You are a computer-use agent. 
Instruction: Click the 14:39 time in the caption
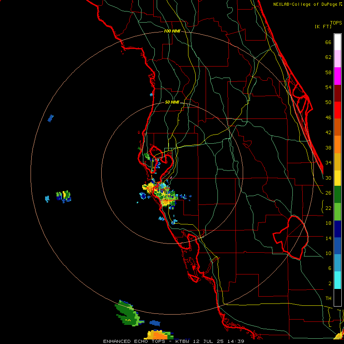click(235, 341)
